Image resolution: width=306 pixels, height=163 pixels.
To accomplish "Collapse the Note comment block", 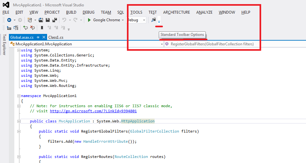I will [19, 106].
